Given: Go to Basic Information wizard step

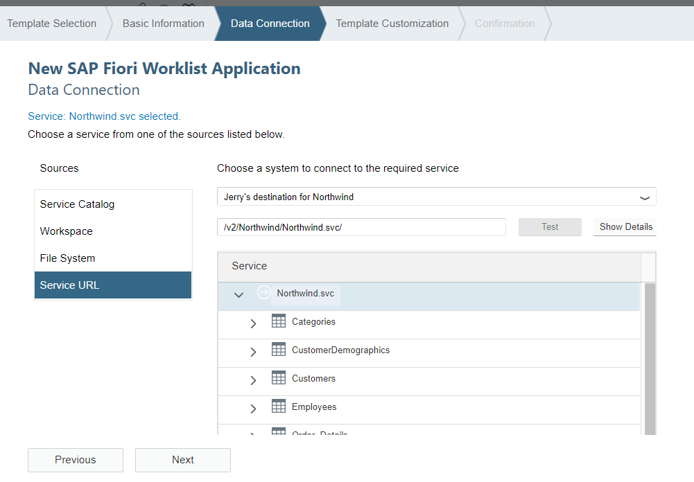Looking at the screenshot, I should tap(164, 24).
